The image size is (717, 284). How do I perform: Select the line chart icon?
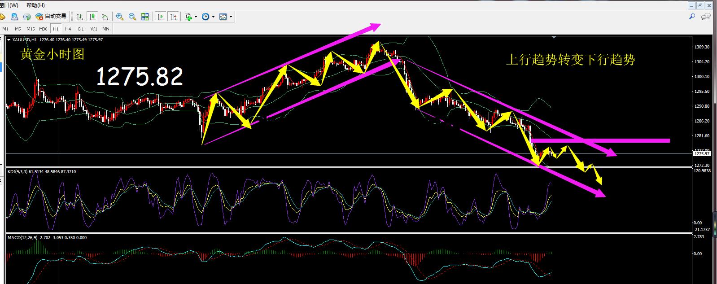[x=105, y=17]
